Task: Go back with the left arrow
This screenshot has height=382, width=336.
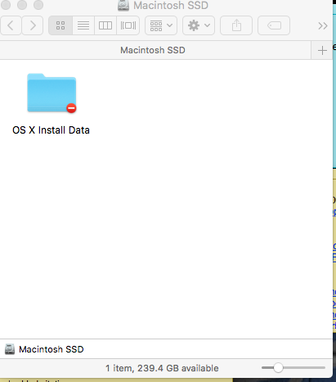Action: point(11,25)
